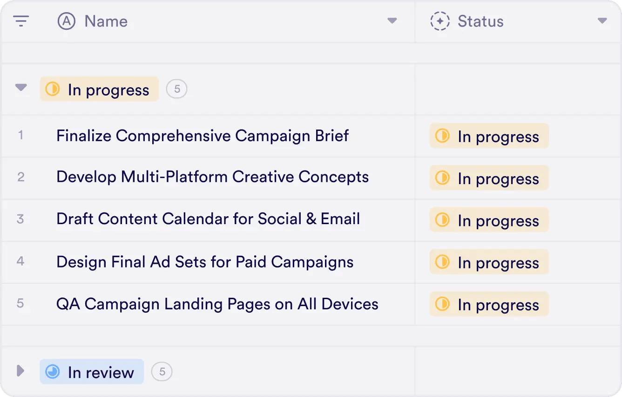This screenshot has height=397, width=622.
Task: Click the In review group label pill
Action: point(91,371)
